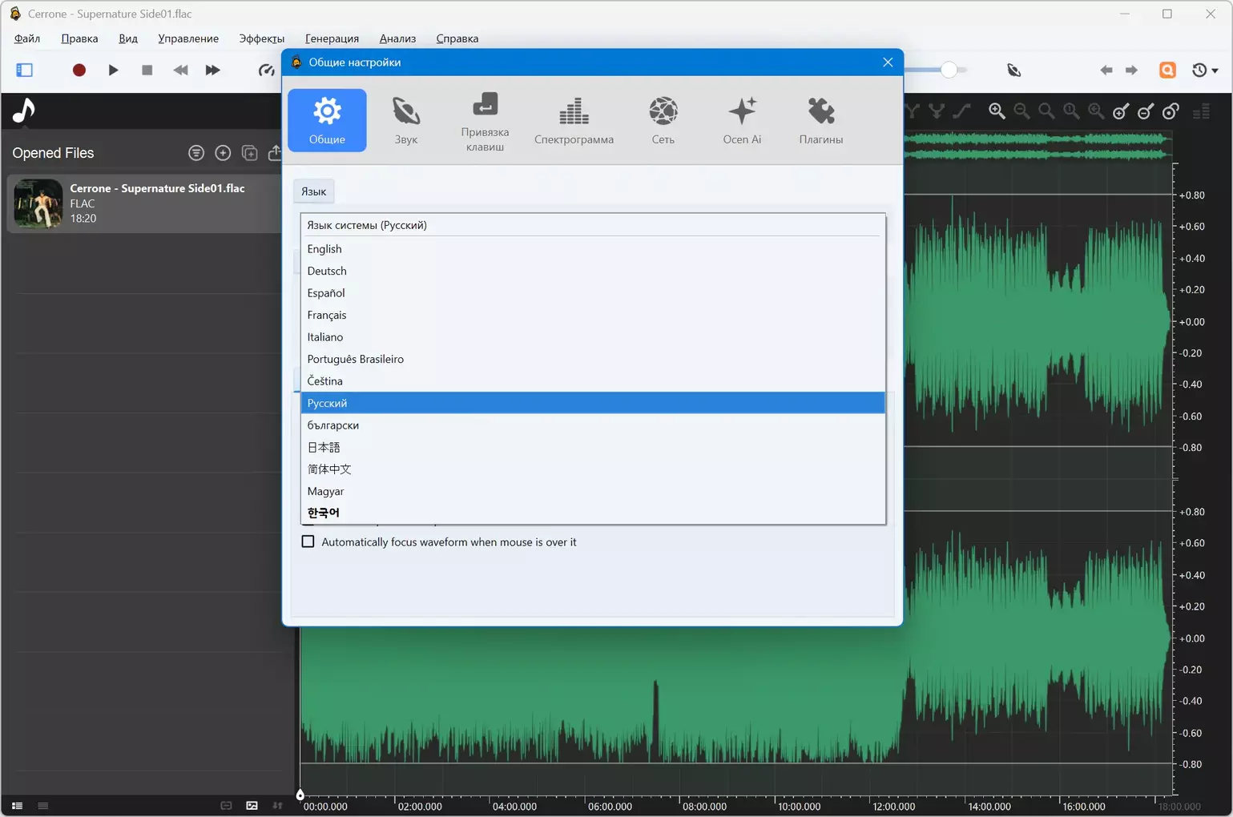This screenshot has width=1233, height=817.
Task: Open the Ocen Ai settings tab
Action: (x=742, y=121)
